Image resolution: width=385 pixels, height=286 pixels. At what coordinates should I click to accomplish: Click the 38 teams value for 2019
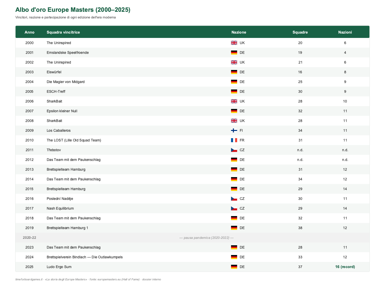[300, 228]
